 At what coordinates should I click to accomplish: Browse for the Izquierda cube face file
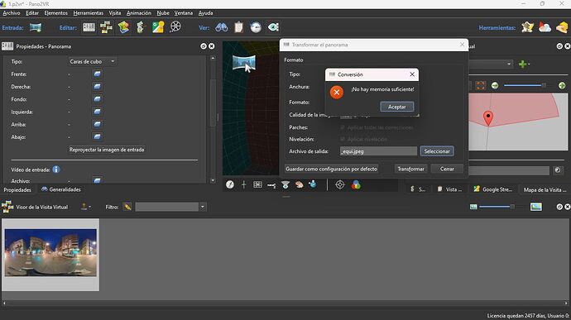[97, 112]
